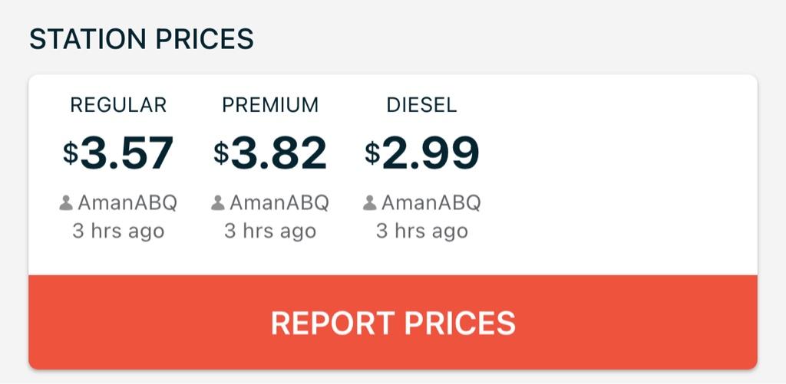Click the user icon under Diesel price

pyautogui.click(x=370, y=203)
